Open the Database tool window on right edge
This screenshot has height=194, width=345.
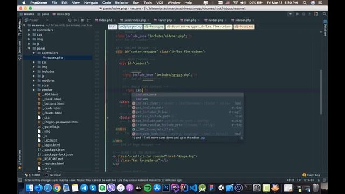325,28
